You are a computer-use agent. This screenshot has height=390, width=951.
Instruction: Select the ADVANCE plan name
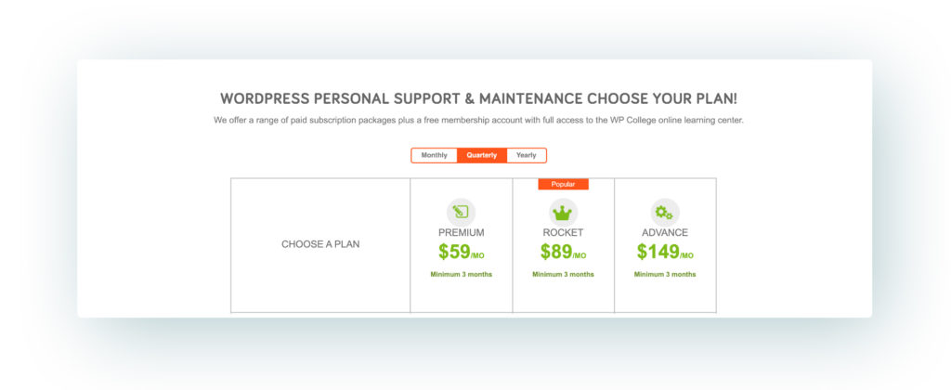coord(665,232)
